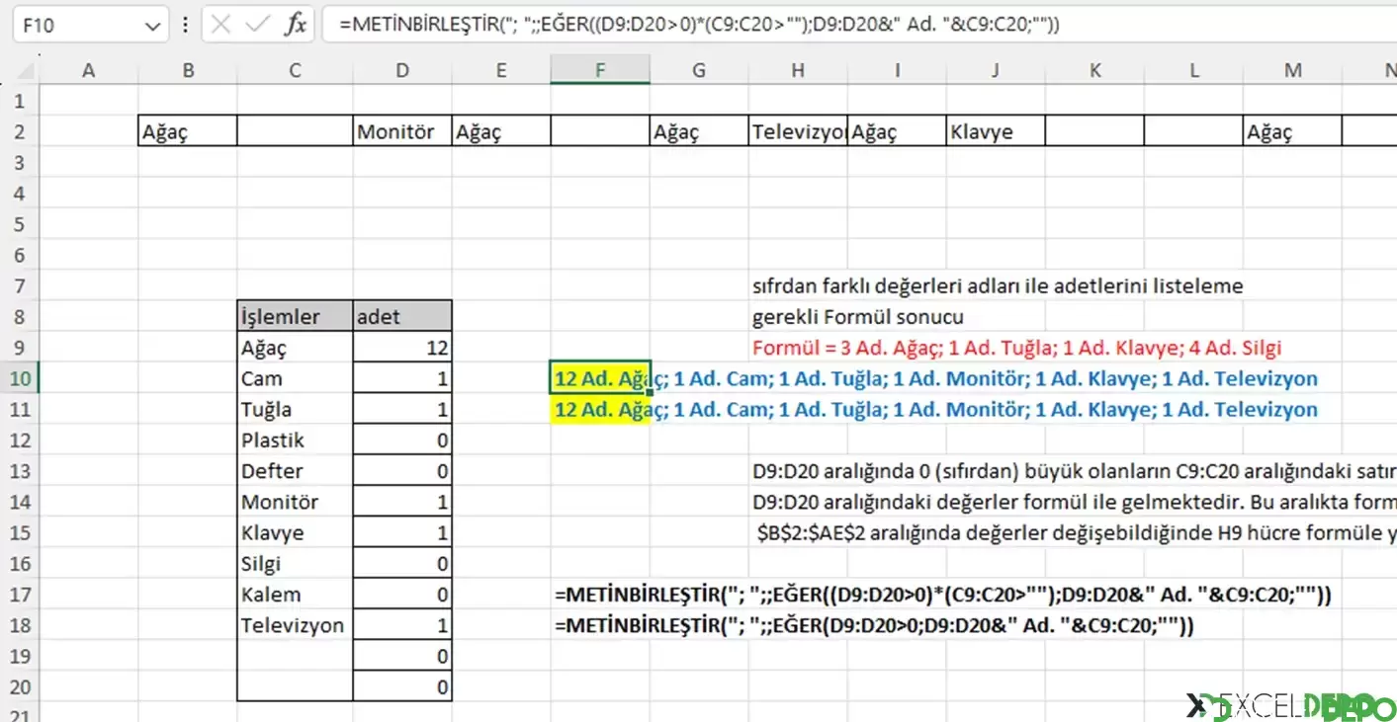Select the Silgi cell
Viewport: 1397px width, 722px height.
coord(295,563)
